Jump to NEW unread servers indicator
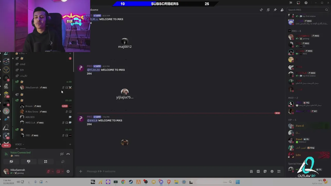Viewport: 331px width, 186px height. pos(6,145)
